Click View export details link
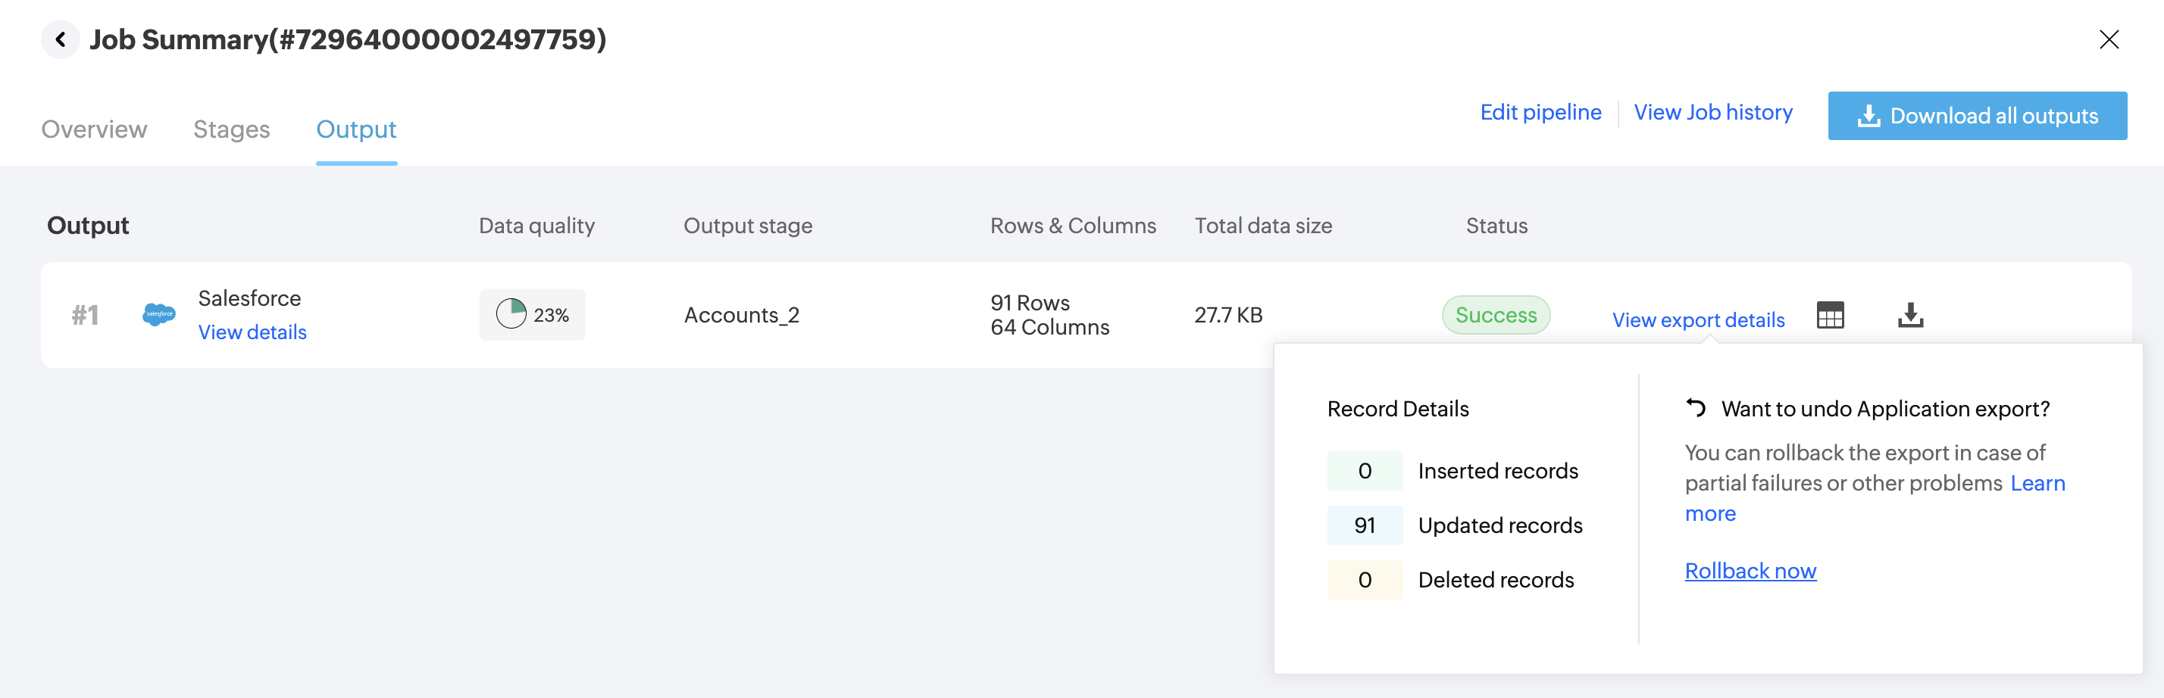The image size is (2164, 698). point(1698,319)
